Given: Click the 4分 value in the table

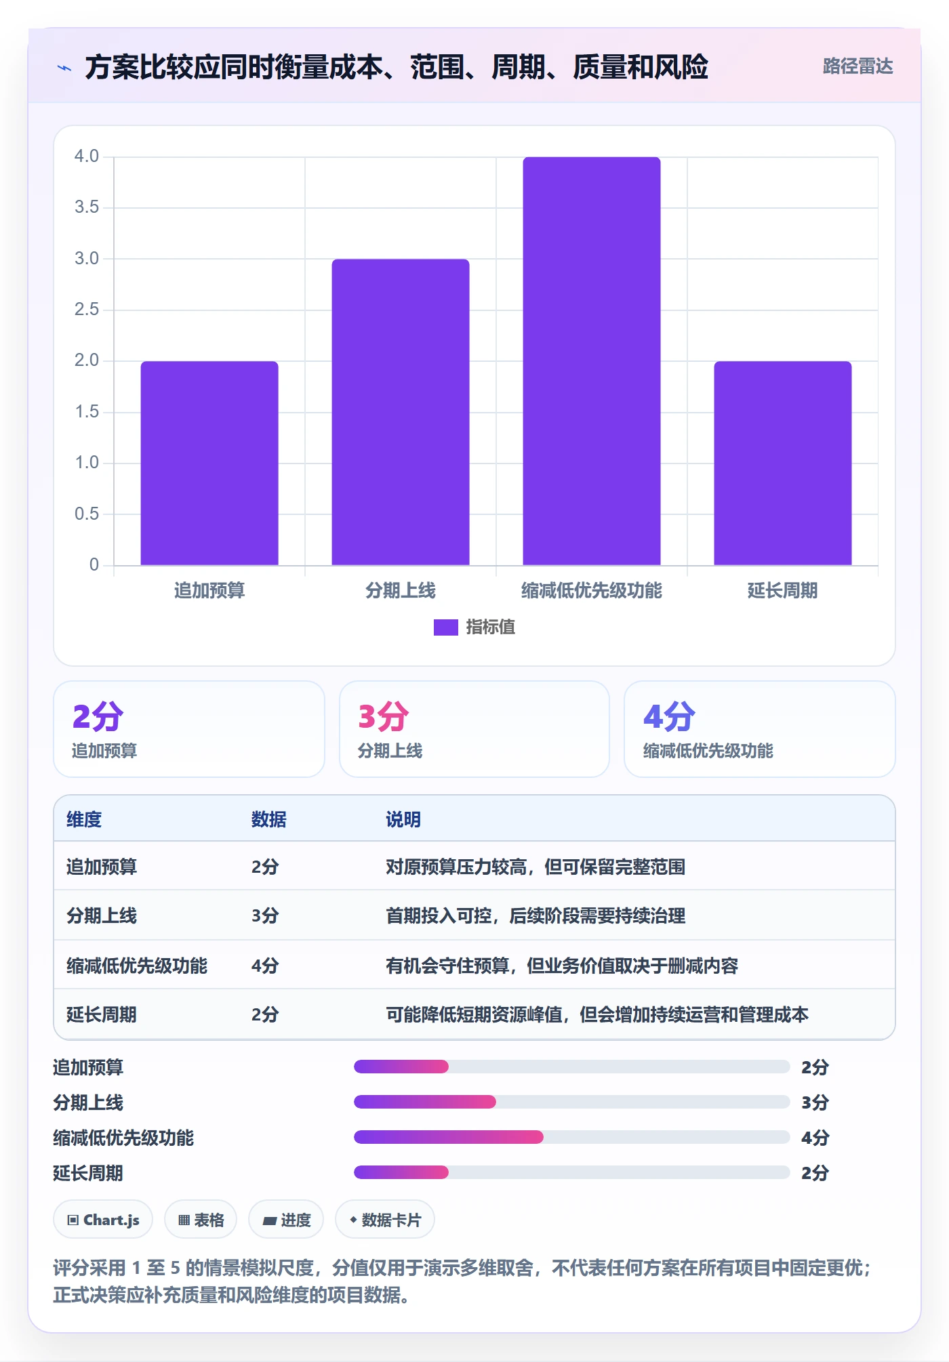Looking at the screenshot, I should pos(265,966).
